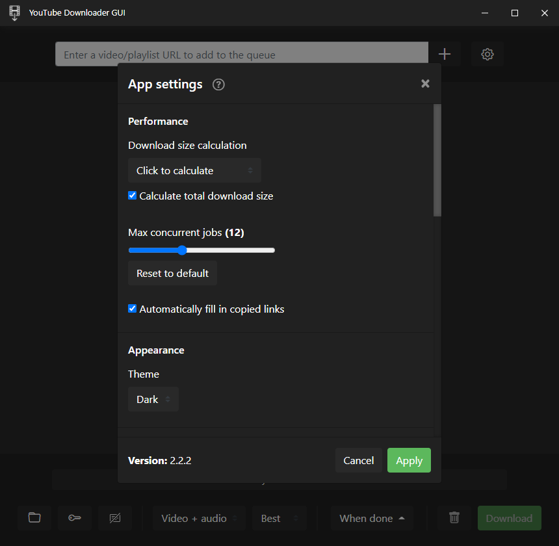Close the App settings dialog
The image size is (559, 546).
(425, 84)
